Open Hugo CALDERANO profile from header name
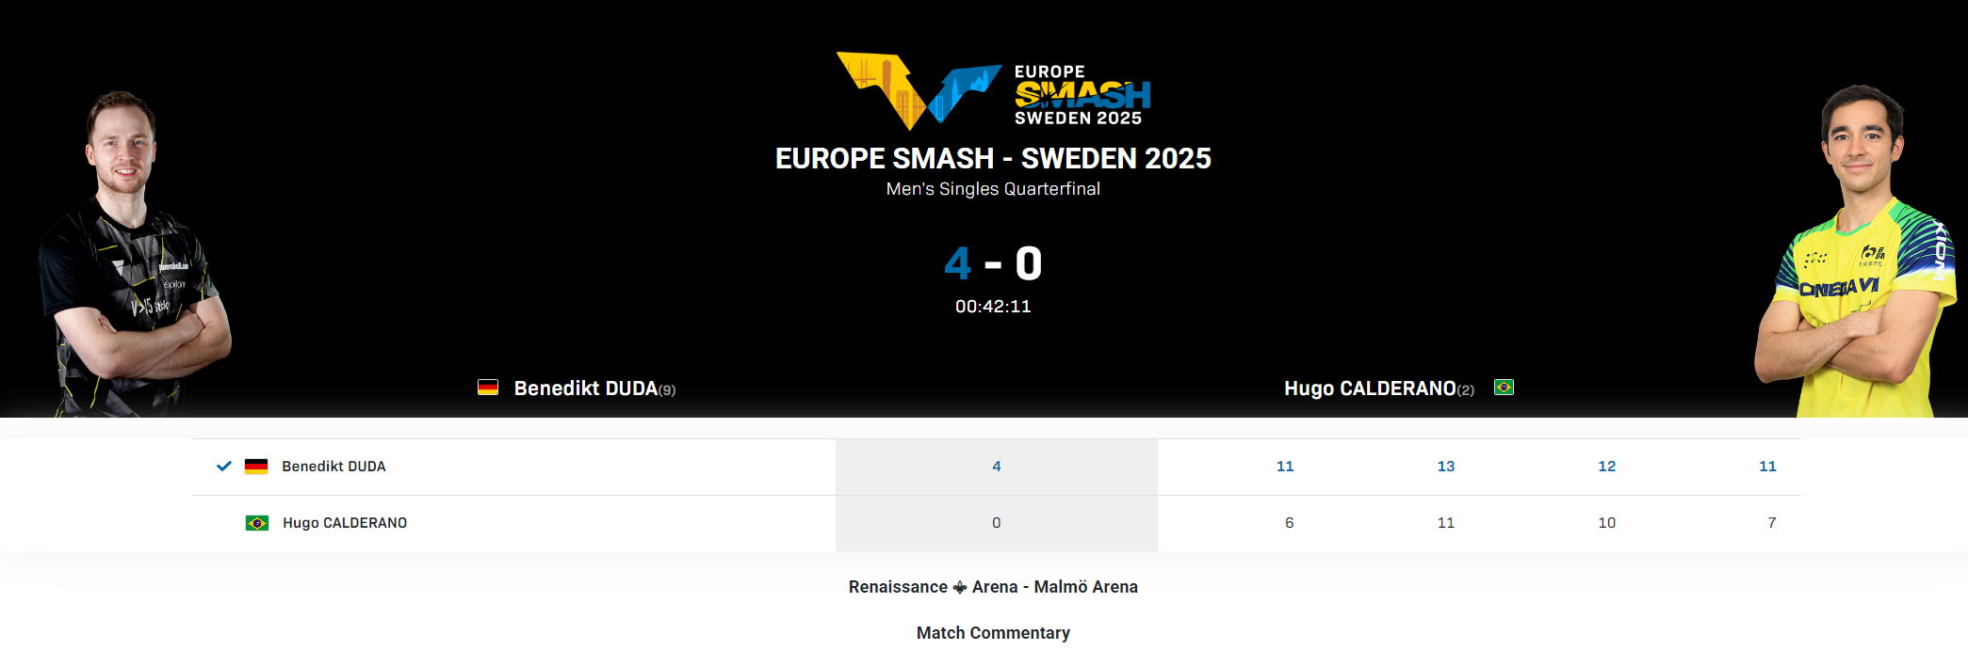The height and width of the screenshot is (666, 1968). point(1370,388)
